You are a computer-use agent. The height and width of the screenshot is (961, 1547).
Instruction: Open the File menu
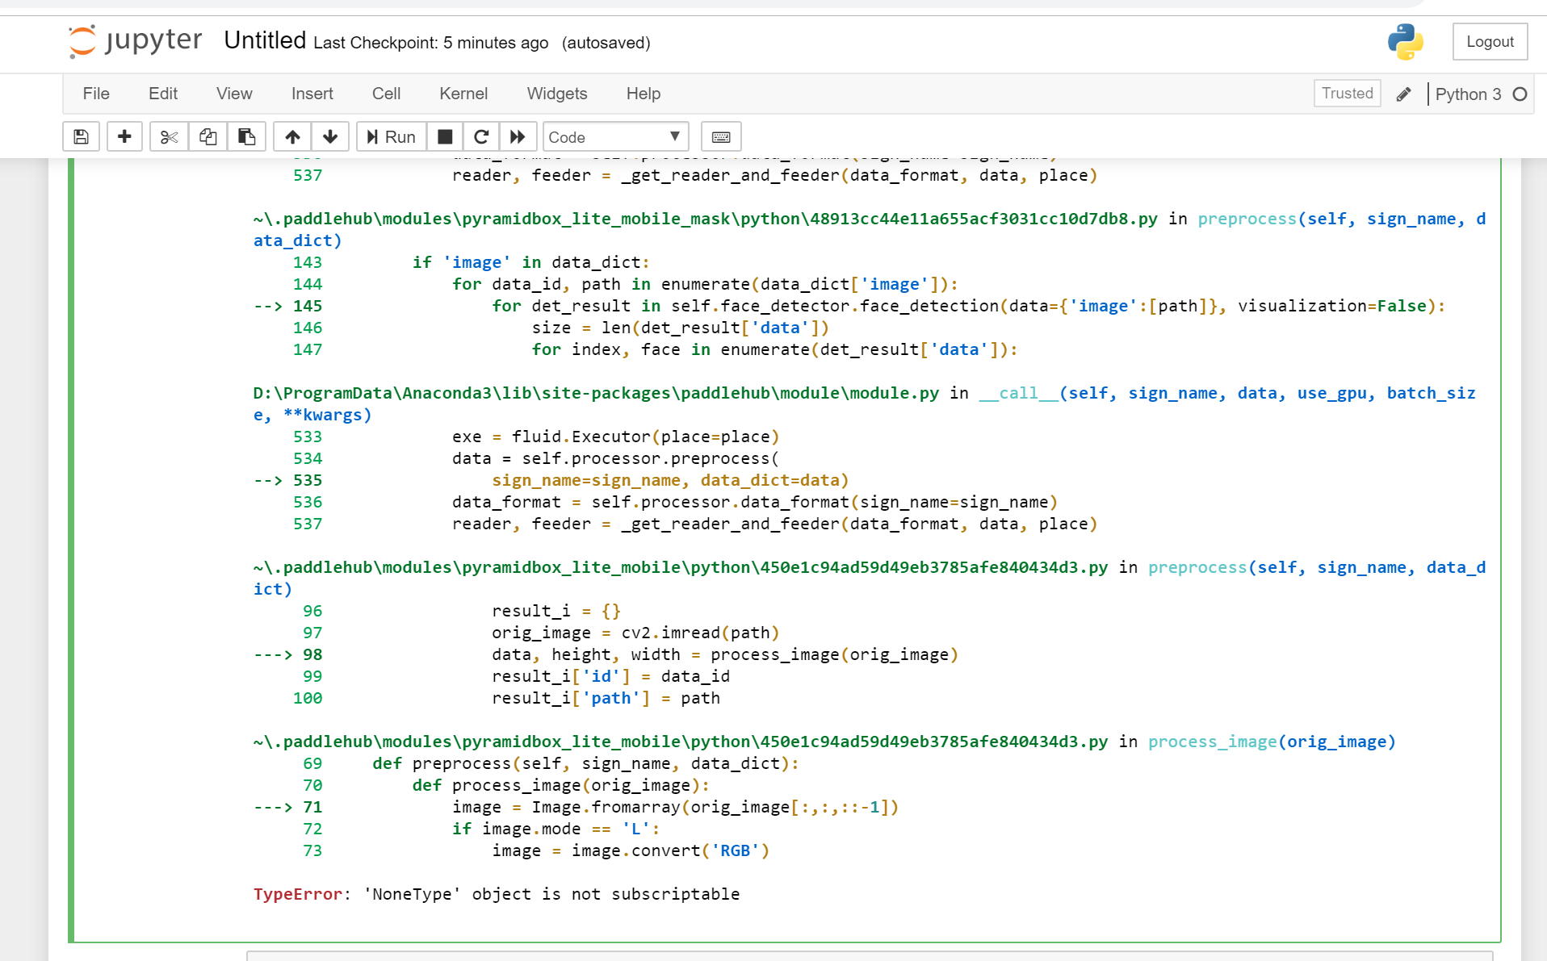point(96,94)
